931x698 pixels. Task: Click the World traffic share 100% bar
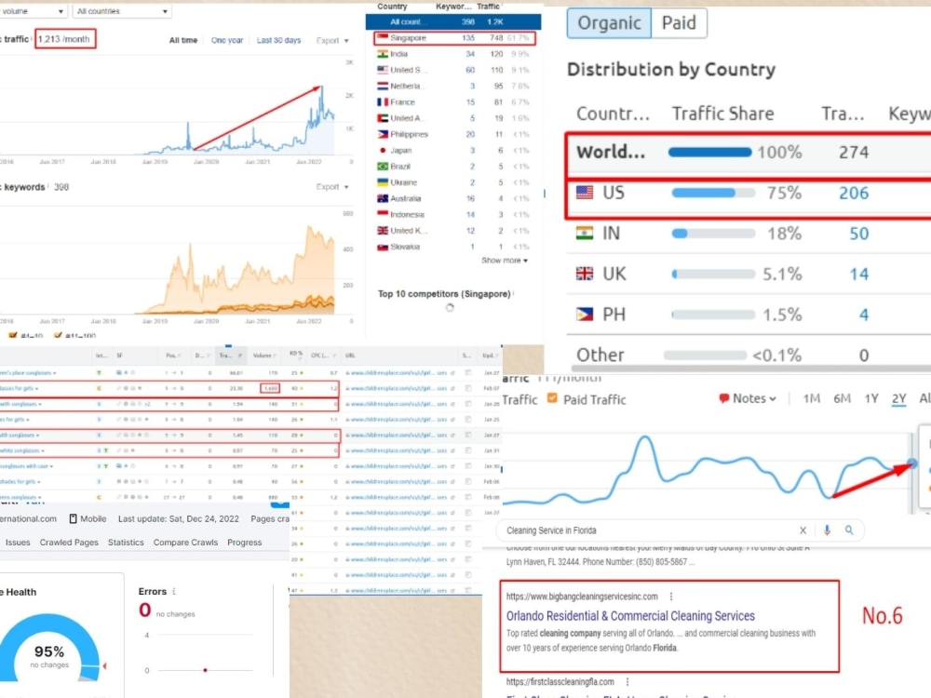click(x=710, y=153)
